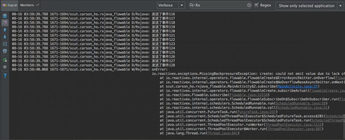The width and height of the screenshot is (345, 140).
Task: Open Thread.java:841 link
Action: (x=223, y=133)
